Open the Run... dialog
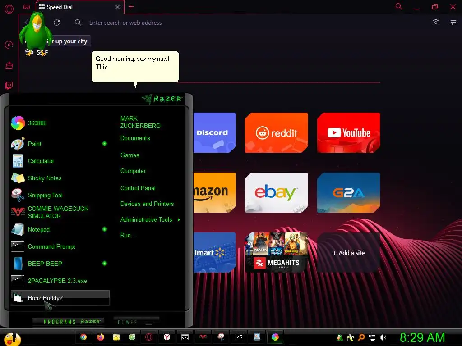Screen dimensions: 462x346 tap(128, 235)
